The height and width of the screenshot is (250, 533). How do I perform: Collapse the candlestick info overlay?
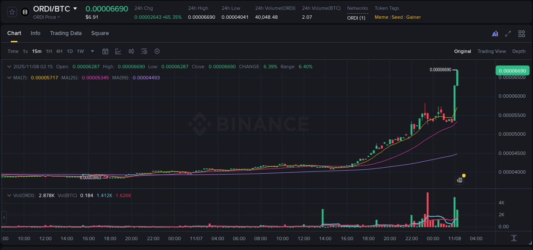pyautogui.click(x=9, y=67)
